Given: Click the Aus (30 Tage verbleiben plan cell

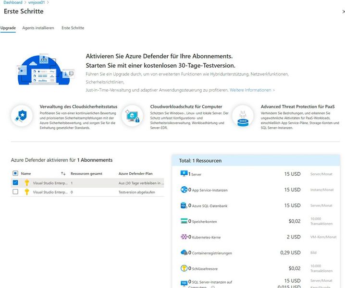Looking at the screenshot, I should [141, 183].
